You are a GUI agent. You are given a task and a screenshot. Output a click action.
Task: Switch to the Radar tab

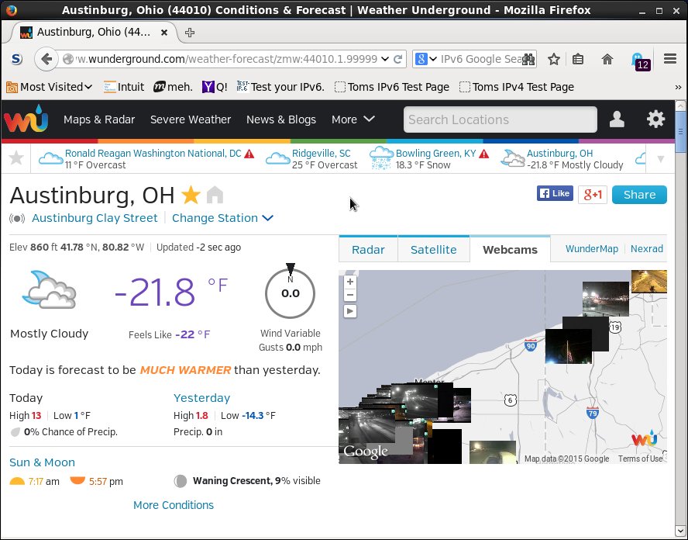pyautogui.click(x=368, y=250)
